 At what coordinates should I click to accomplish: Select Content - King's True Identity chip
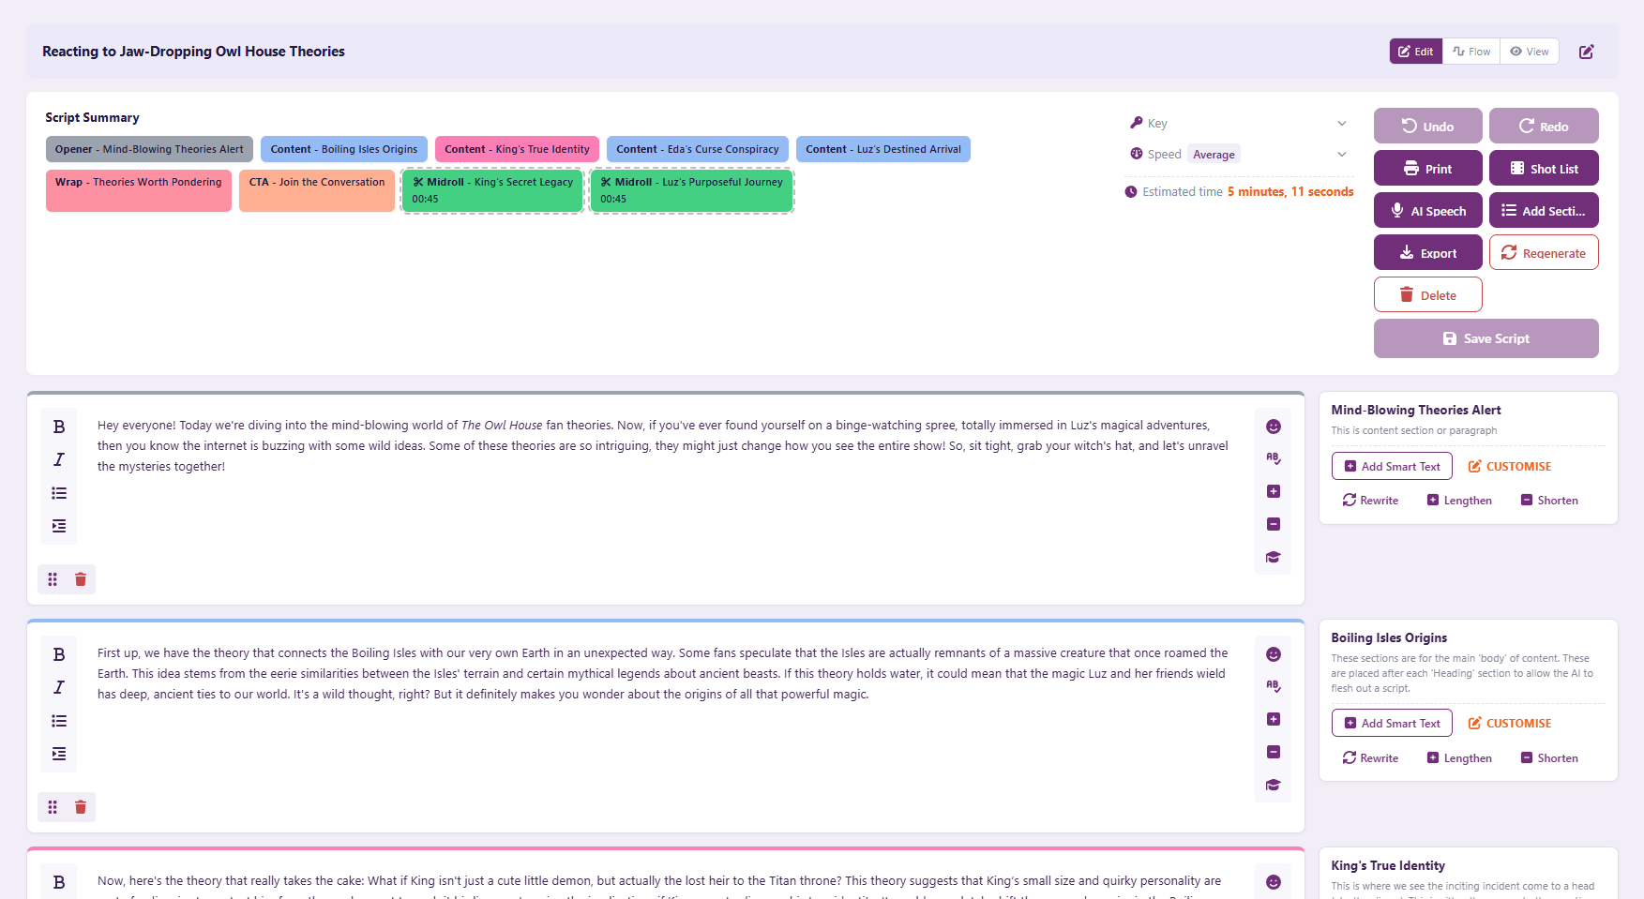(x=517, y=149)
